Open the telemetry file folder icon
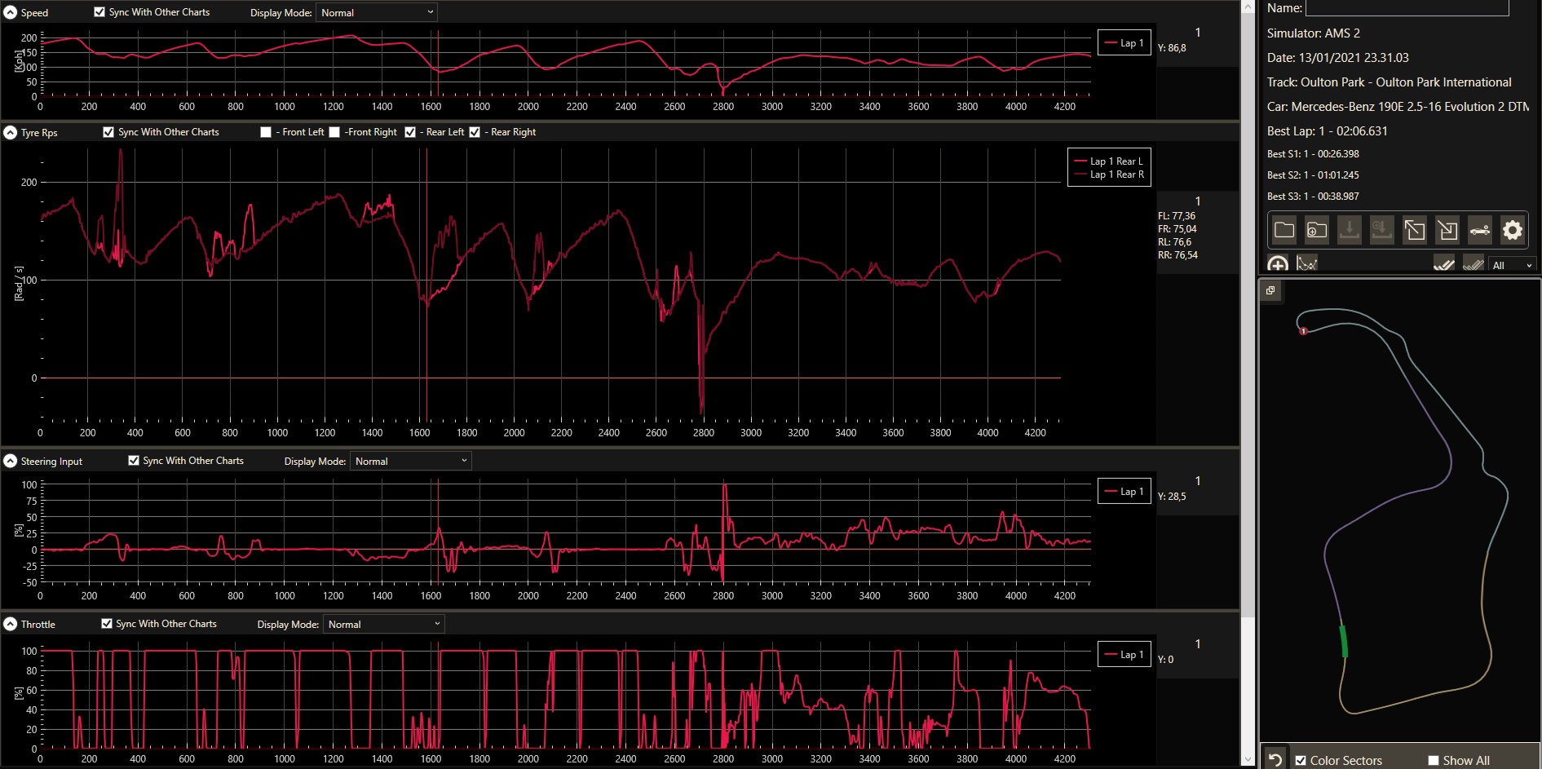Image resolution: width=1542 pixels, height=769 pixels. 1284,230
